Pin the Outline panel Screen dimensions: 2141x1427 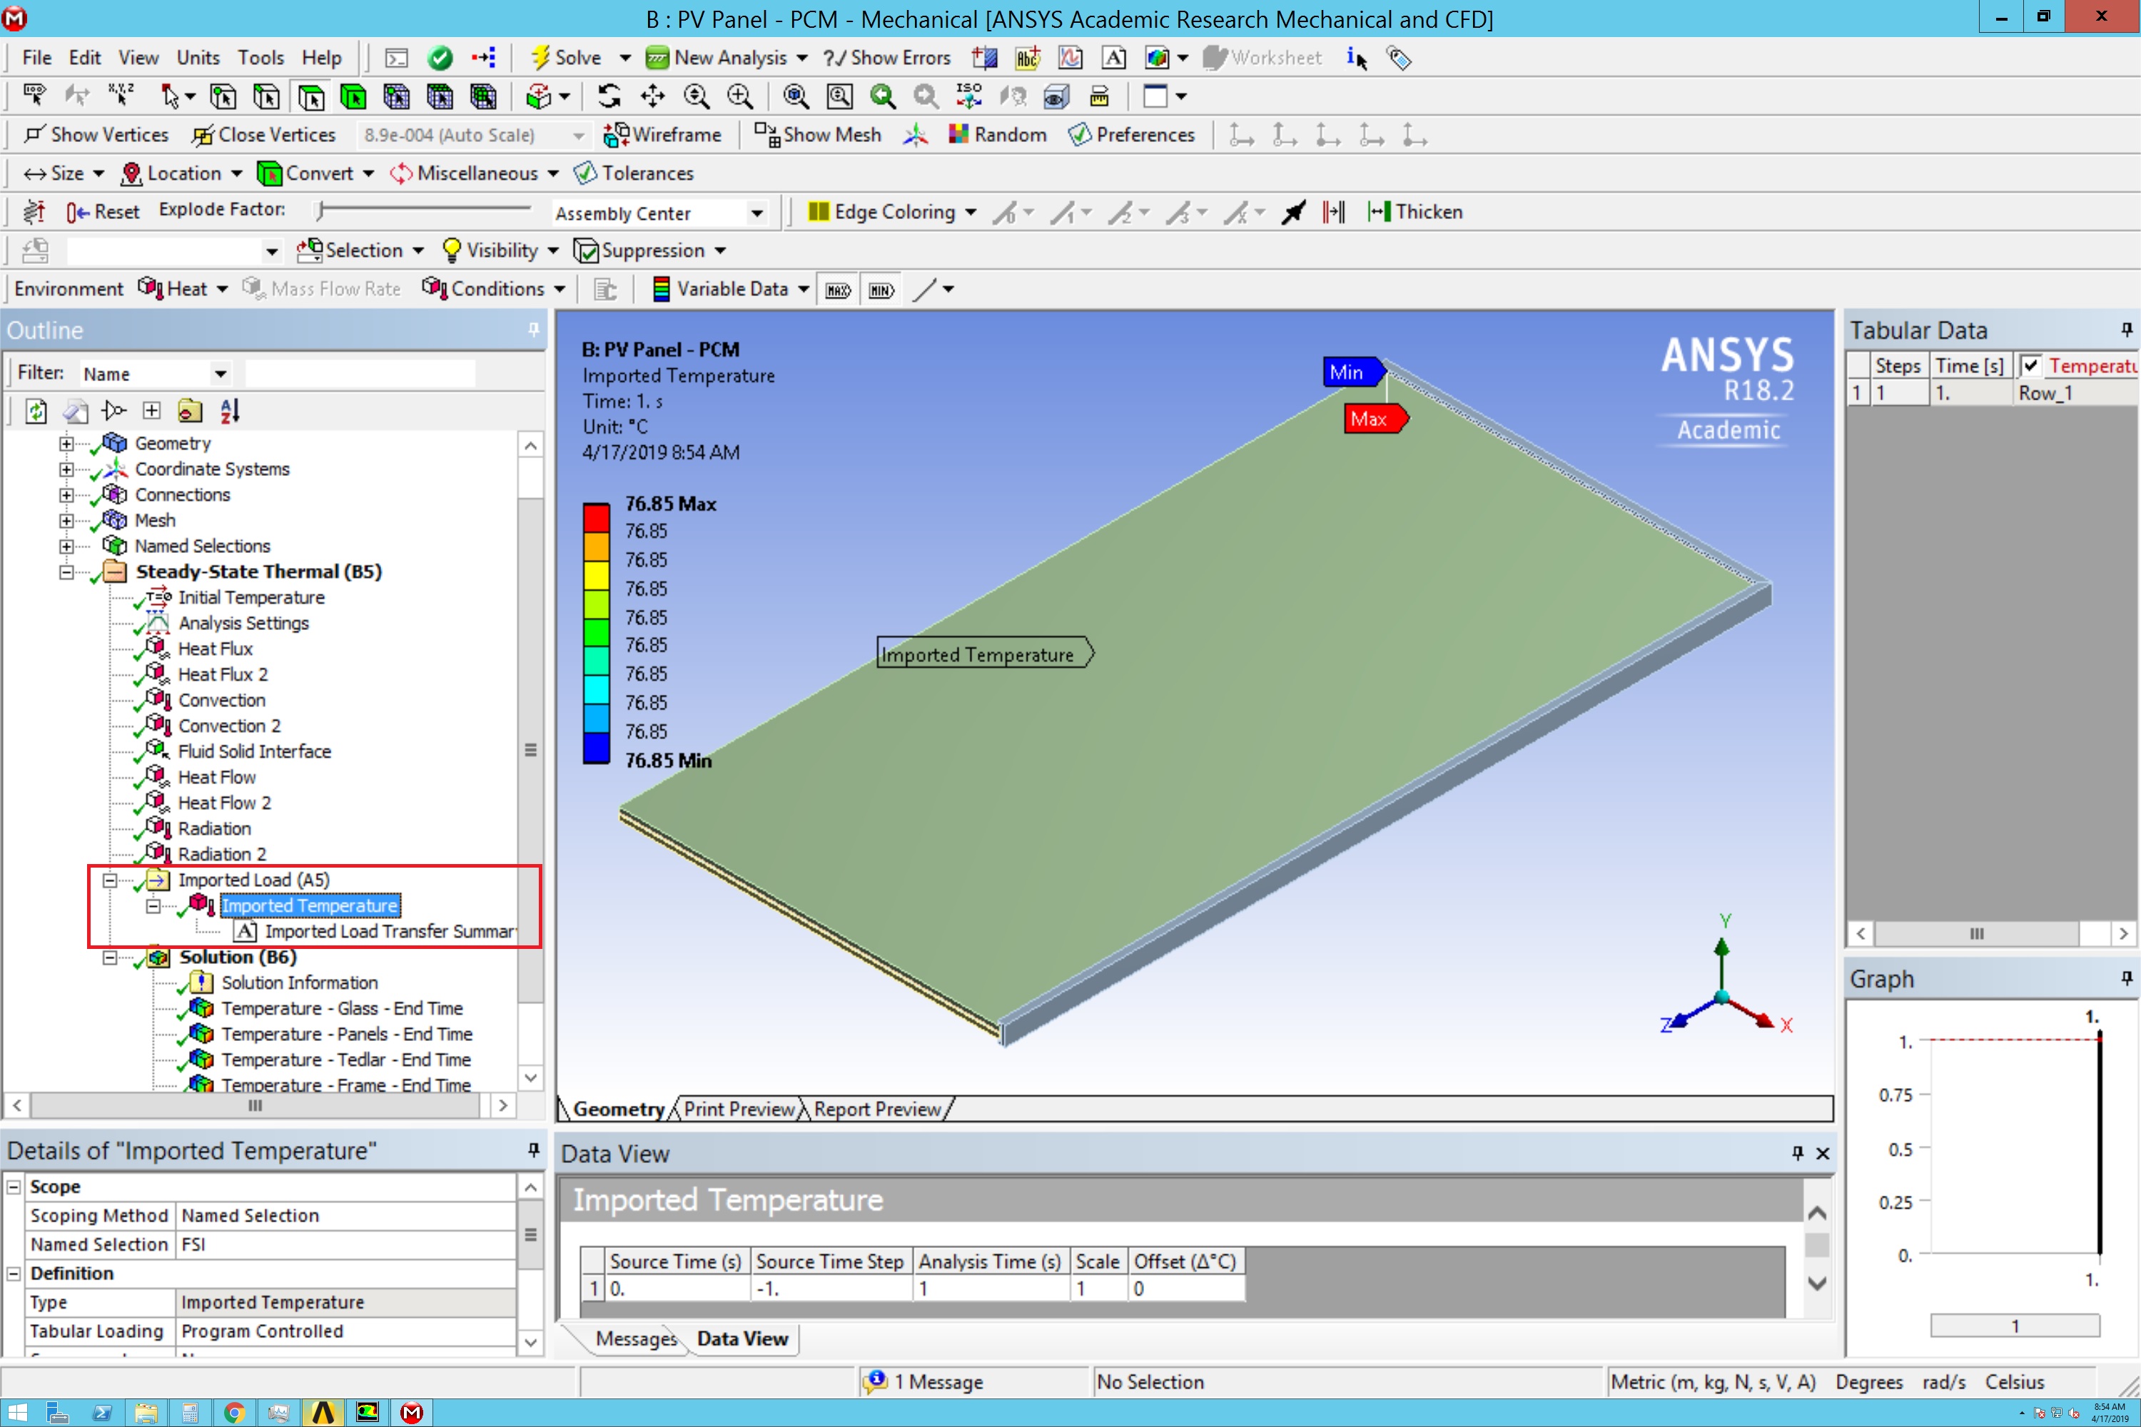[x=533, y=330]
